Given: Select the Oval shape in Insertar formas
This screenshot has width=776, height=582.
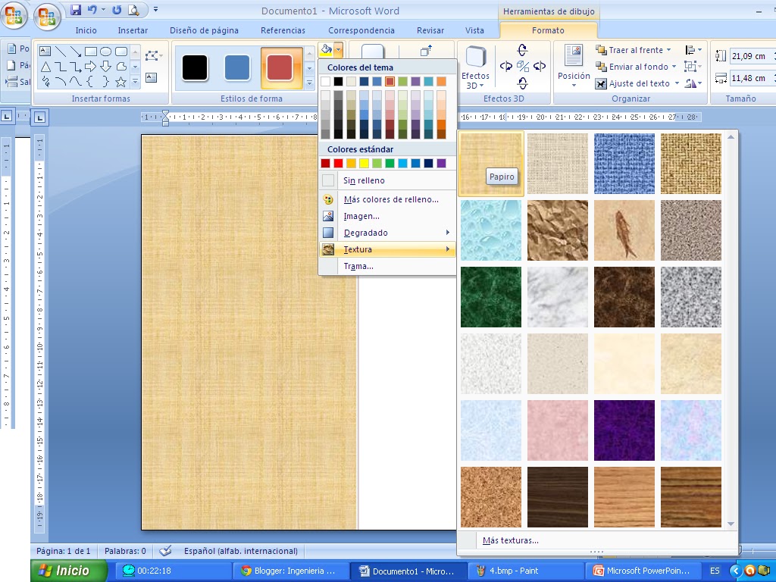Looking at the screenshot, I should pos(105,52).
